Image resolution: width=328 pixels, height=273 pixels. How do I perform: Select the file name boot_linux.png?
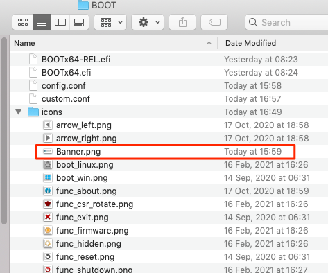coord(85,165)
